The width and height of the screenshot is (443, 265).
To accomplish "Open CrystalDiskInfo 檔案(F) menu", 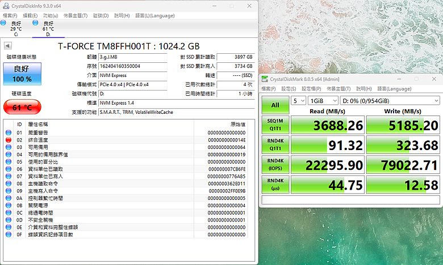I will pyautogui.click(x=10, y=15).
